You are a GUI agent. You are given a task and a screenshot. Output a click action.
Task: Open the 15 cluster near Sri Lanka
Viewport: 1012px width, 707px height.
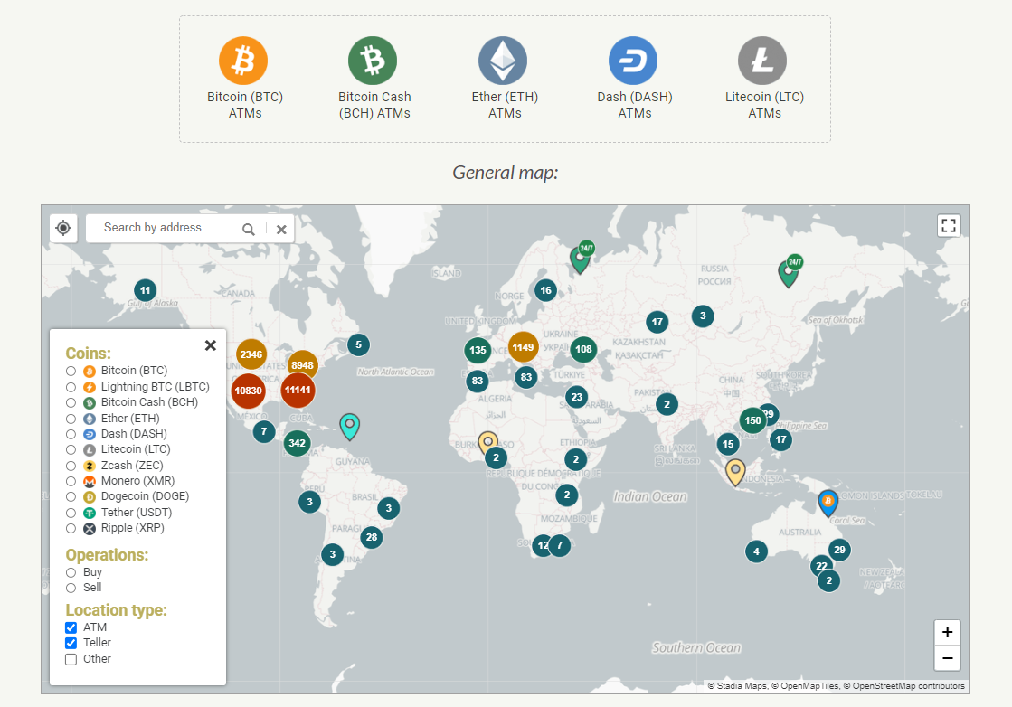pyautogui.click(x=728, y=444)
